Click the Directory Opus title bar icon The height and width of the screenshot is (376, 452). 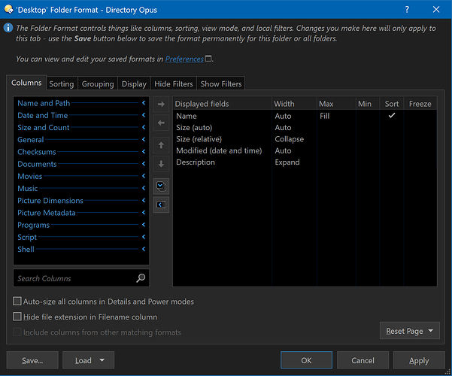click(x=8, y=9)
